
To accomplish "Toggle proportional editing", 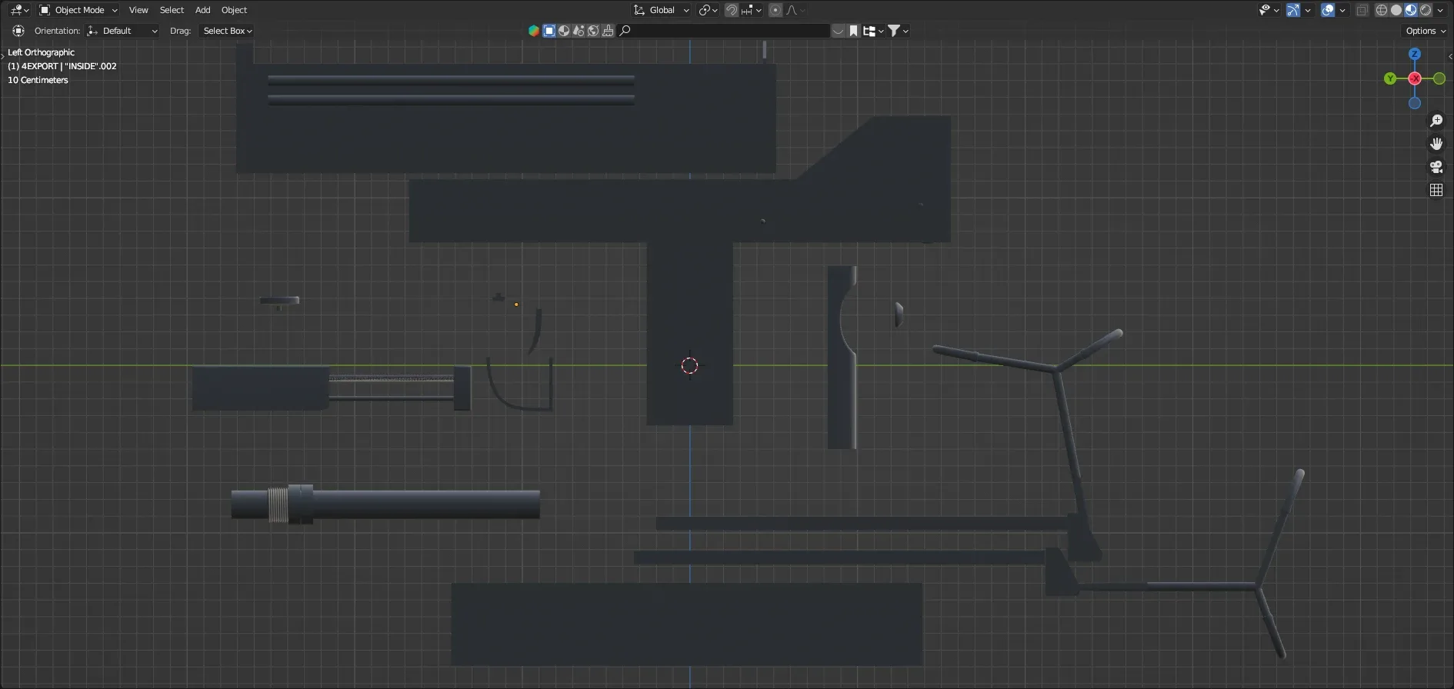I will point(775,10).
